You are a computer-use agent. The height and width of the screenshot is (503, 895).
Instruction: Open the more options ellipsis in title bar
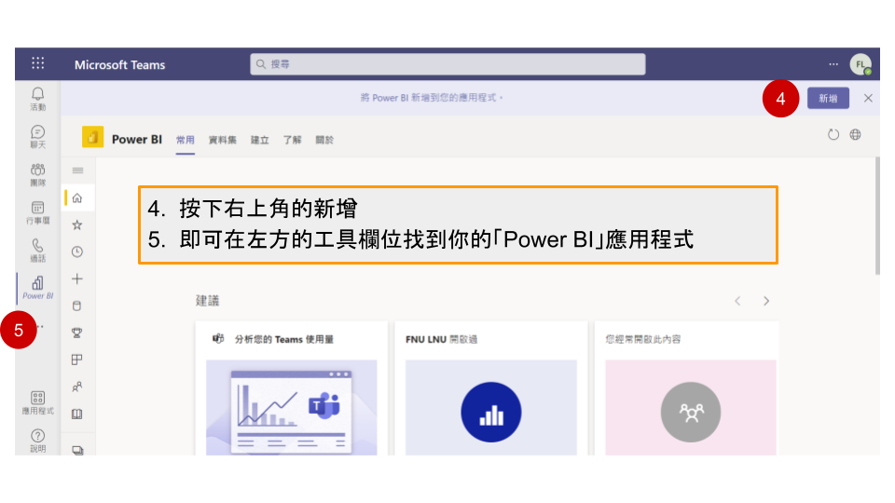pyautogui.click(x=833, y=64)
